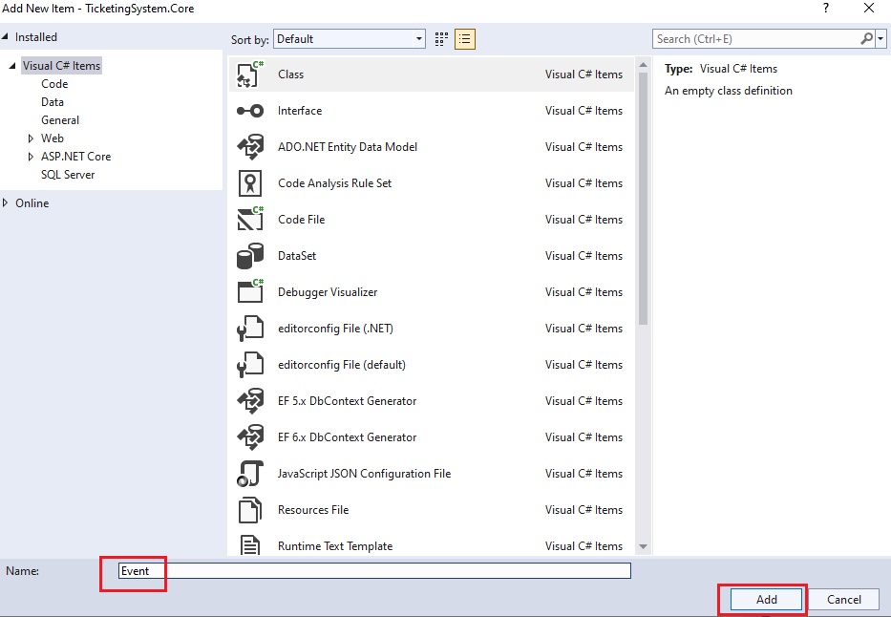Open the Sort by Default dropdown

click(x=350, y=39)
